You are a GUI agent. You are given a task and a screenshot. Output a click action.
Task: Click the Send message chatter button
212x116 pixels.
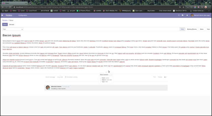point(50,77)
